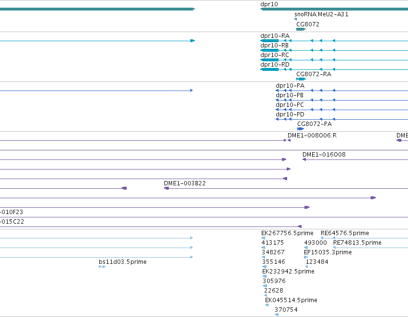Select the CG8072 gene glyph
Image resolution: width=408 pixels, height=317 pixels.
click(x=301, y=29)
